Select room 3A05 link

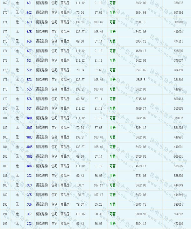(29, 147)
